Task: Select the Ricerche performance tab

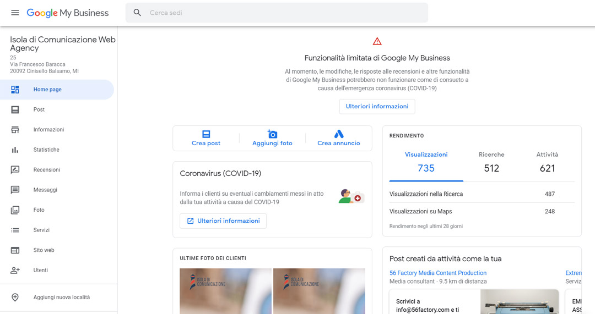Action: (x=491, y=162)
